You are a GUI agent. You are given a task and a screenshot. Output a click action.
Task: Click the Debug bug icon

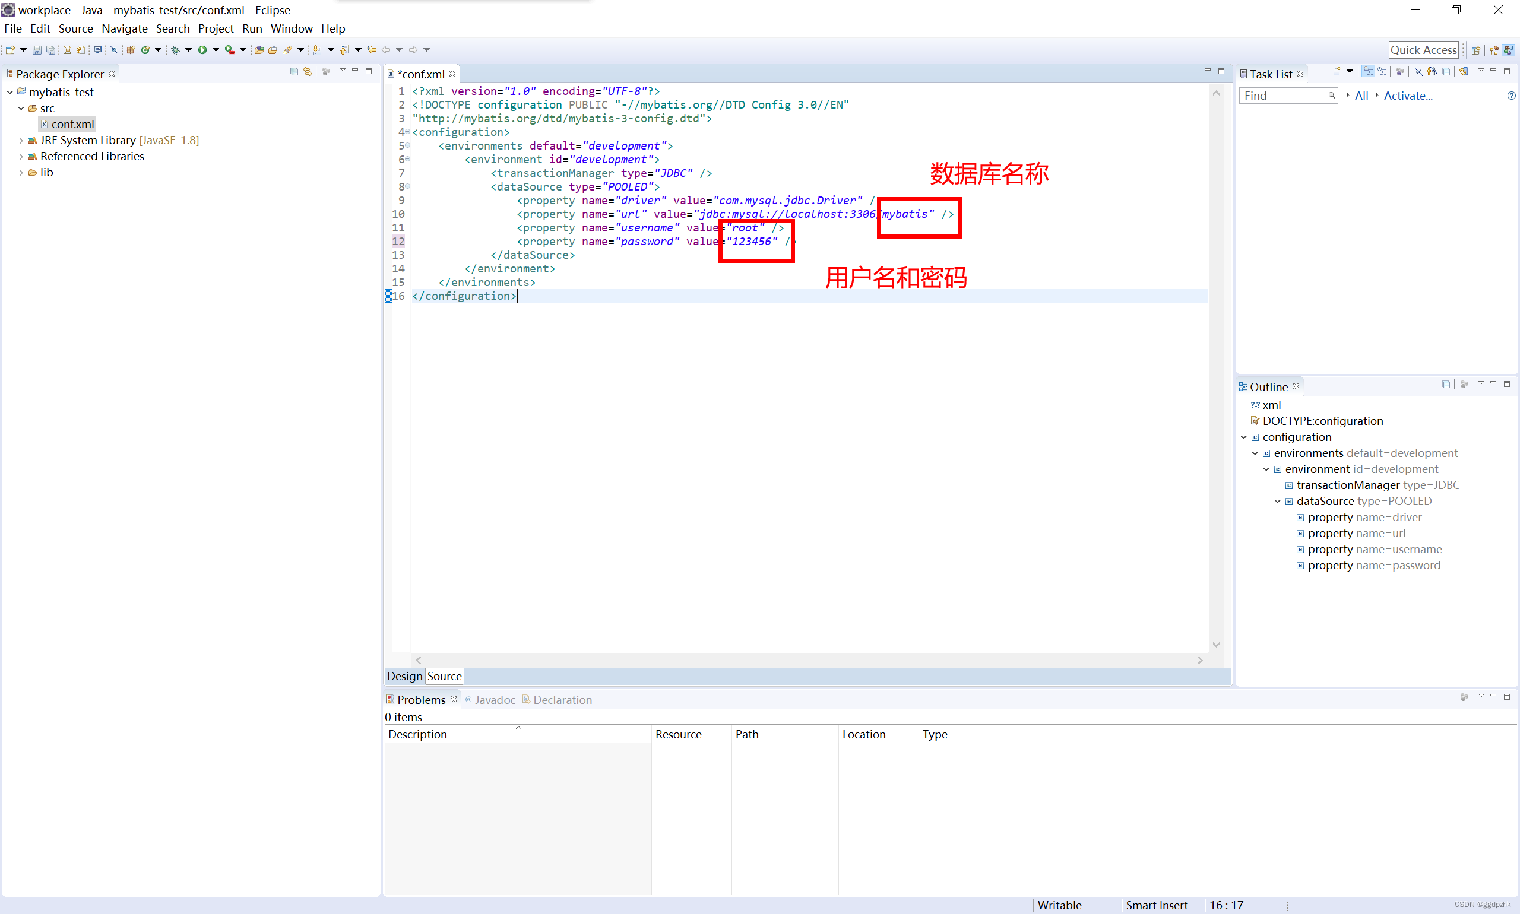click(176, 50)
